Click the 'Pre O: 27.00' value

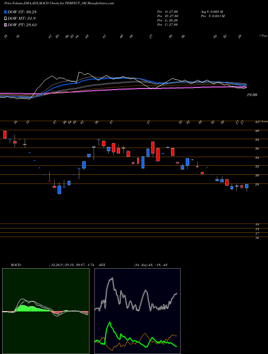(168, 12)
